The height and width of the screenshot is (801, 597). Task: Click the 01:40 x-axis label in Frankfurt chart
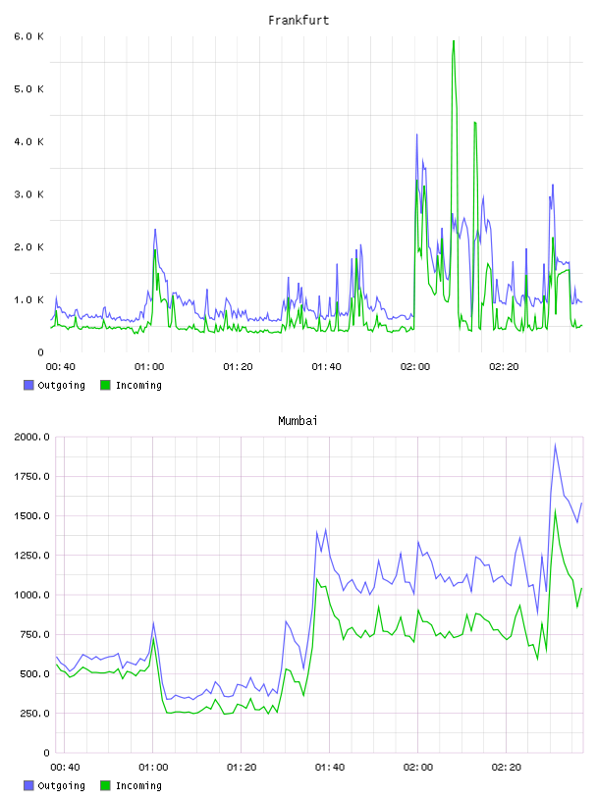click(x=327, y=366)
